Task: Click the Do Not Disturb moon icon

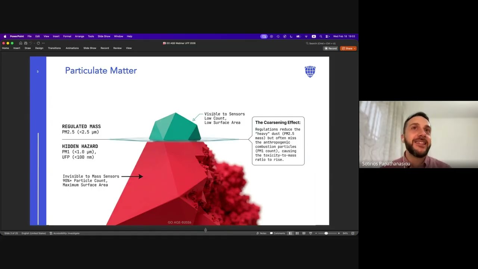Action: point(291,36)
